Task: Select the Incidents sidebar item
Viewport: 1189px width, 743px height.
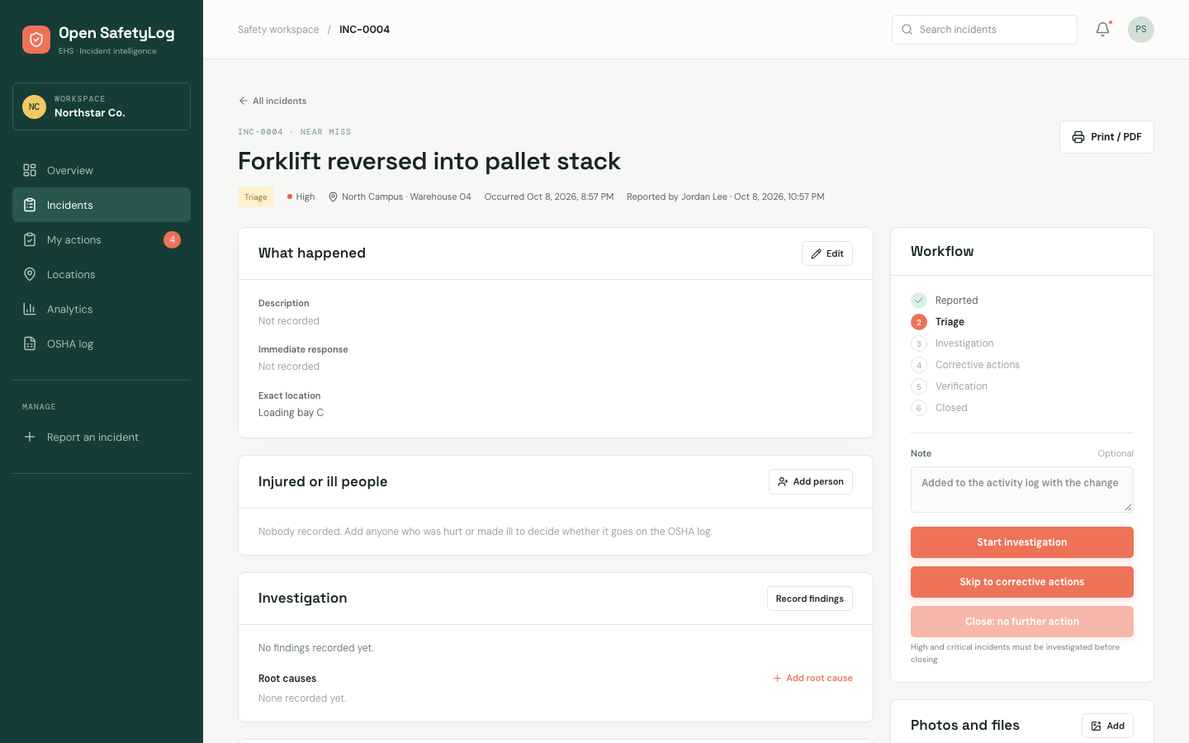Action: [102, 205]
